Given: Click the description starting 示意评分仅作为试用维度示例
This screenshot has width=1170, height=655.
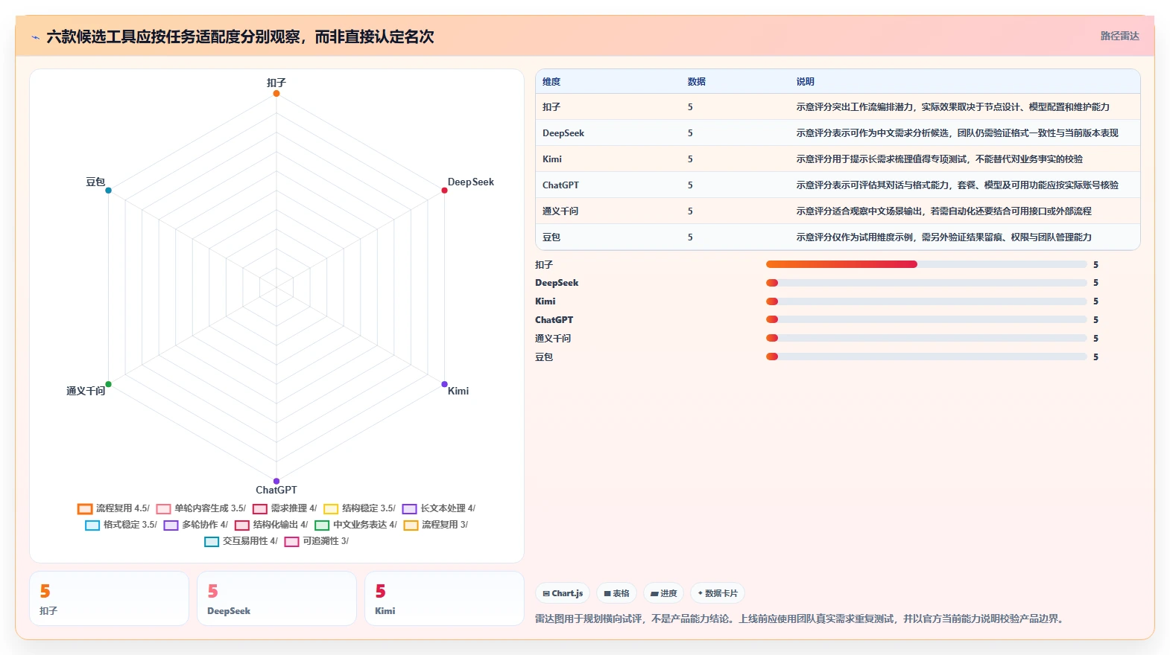Looking at the screenshot, I should point(943,237).
